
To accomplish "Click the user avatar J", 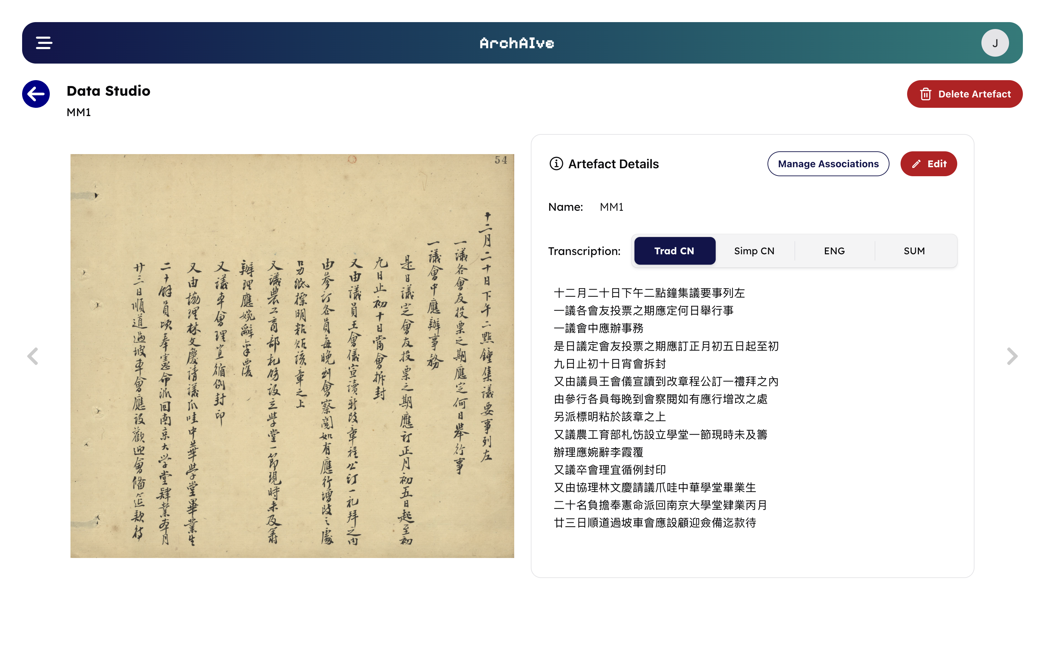I will 995,43.
